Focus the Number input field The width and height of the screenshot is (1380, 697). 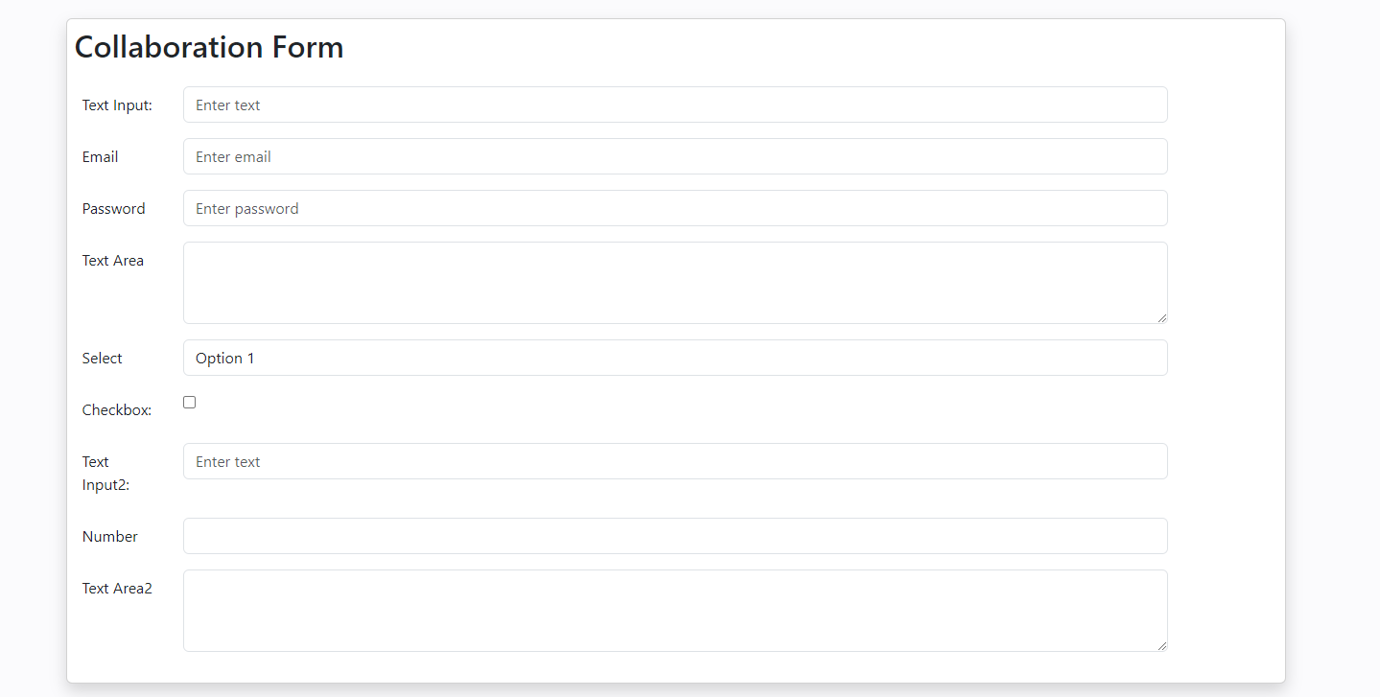pos(674,536)
